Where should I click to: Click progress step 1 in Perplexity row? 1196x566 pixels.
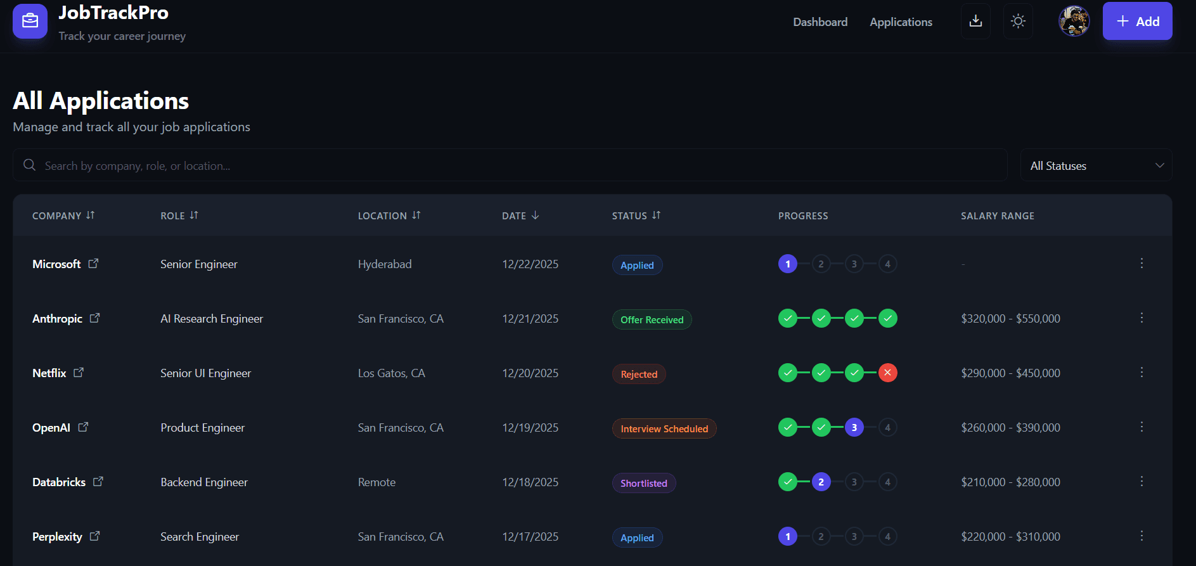pos(788,536)
